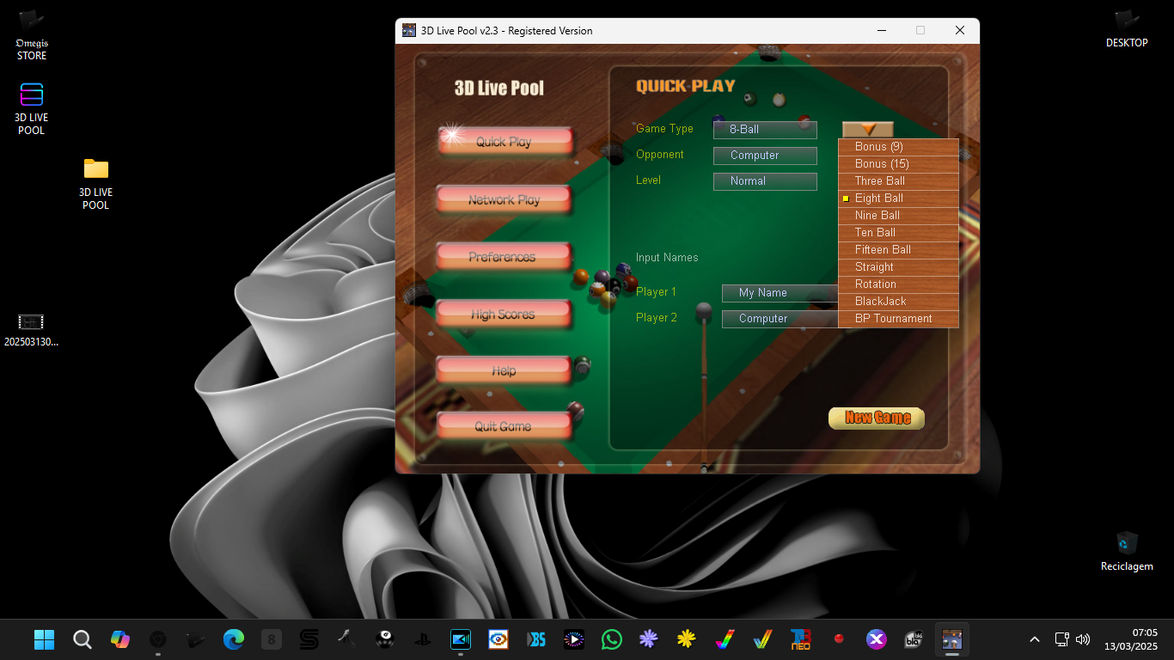Minimize the 3D Live Pool window
The height and width of the screenshot is (660, 1174).
(881, 30)
